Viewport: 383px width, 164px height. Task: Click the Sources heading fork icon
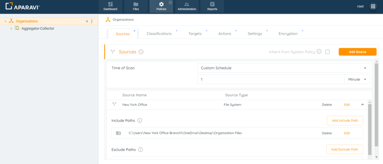[113, 52]
